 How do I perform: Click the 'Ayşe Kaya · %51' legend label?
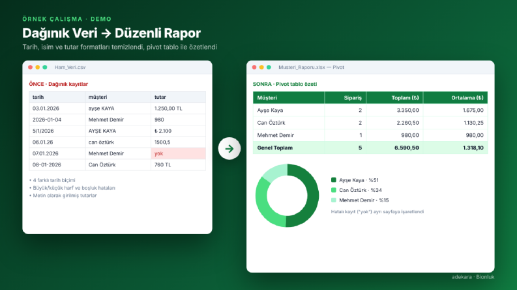pyautogui.click(x=359, y=180)
